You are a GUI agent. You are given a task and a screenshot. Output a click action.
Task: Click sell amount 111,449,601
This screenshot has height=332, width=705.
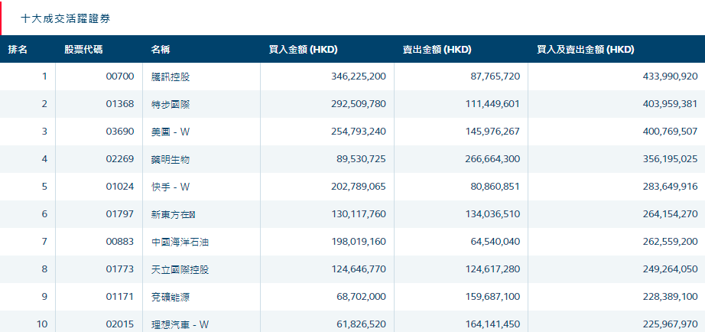point(494,104)
